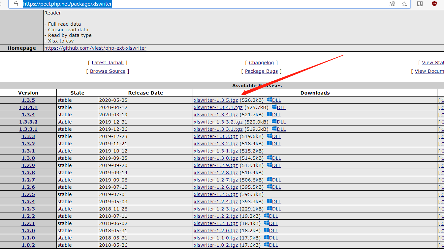This screenshot has height=251, width=444.
Task: Download the Windows DLL for version 1.3.3.1
Action: click(x=279, y=129)
